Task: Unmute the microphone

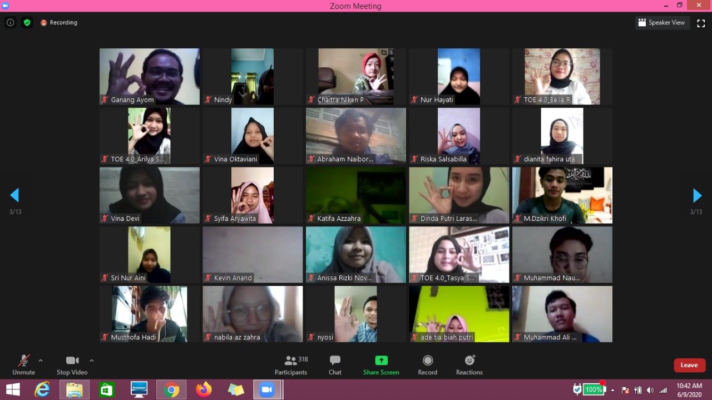Action: [x=23, y=365]
